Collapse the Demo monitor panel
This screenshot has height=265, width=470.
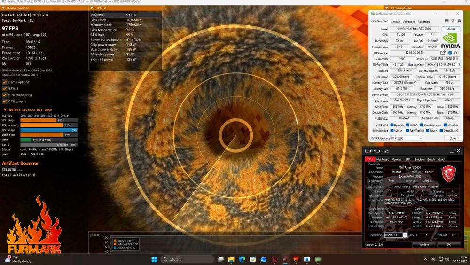3,8
